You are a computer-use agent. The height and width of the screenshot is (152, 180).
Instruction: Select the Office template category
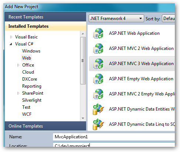[28, 65]
